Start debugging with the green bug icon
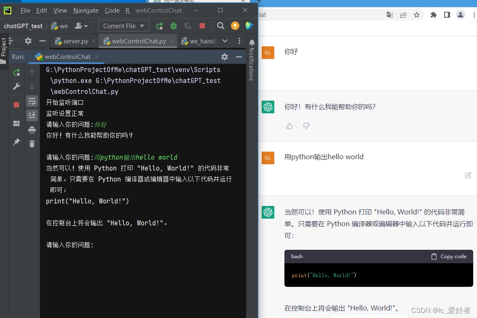Screen dimensions: 477x318 coord(174,26)
